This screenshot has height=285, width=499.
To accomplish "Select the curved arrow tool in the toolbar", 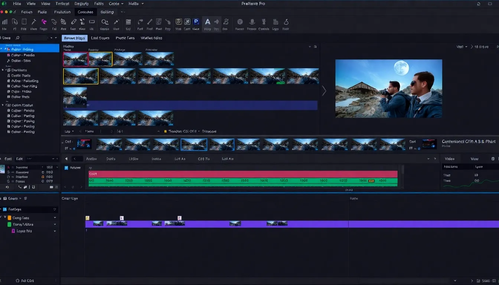I will pyautogui.click(x=140, y=22).
